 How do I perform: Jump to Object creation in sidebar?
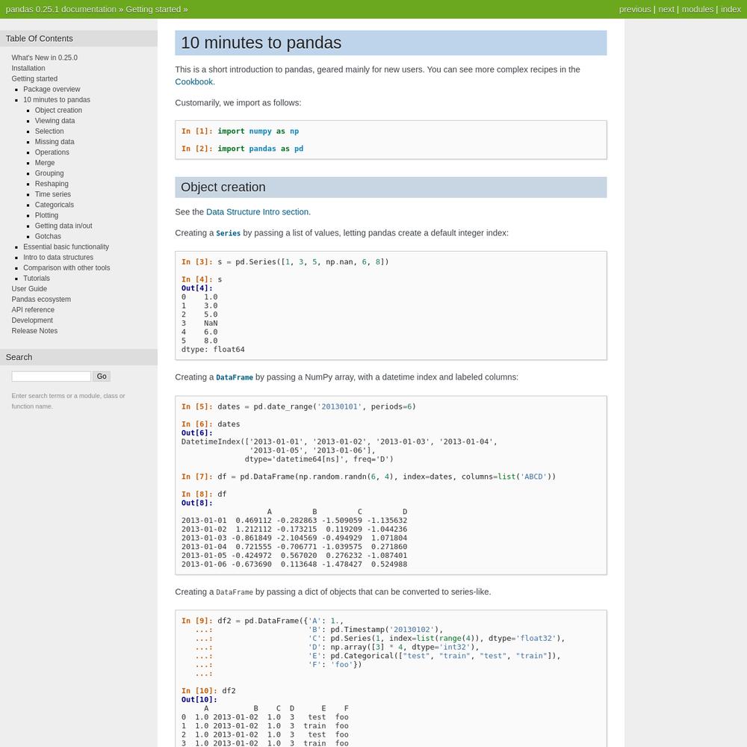click(x=58, y=110)
